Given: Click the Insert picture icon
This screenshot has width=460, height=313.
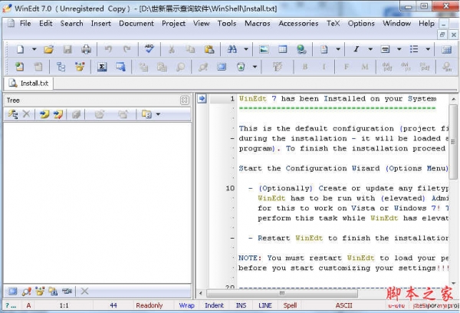Looking at the screenshot, I should [x=264, y=49].
